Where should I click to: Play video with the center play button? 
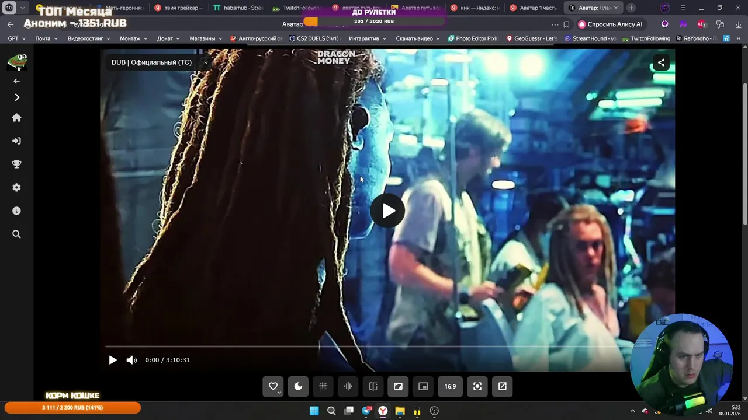(387, 211)
